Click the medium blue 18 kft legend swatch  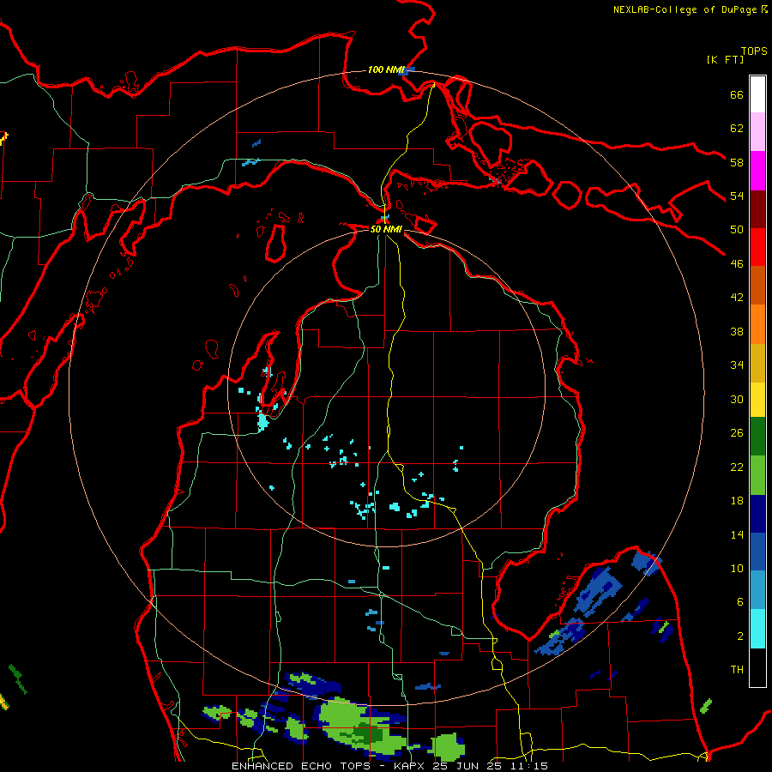[757, 552]
